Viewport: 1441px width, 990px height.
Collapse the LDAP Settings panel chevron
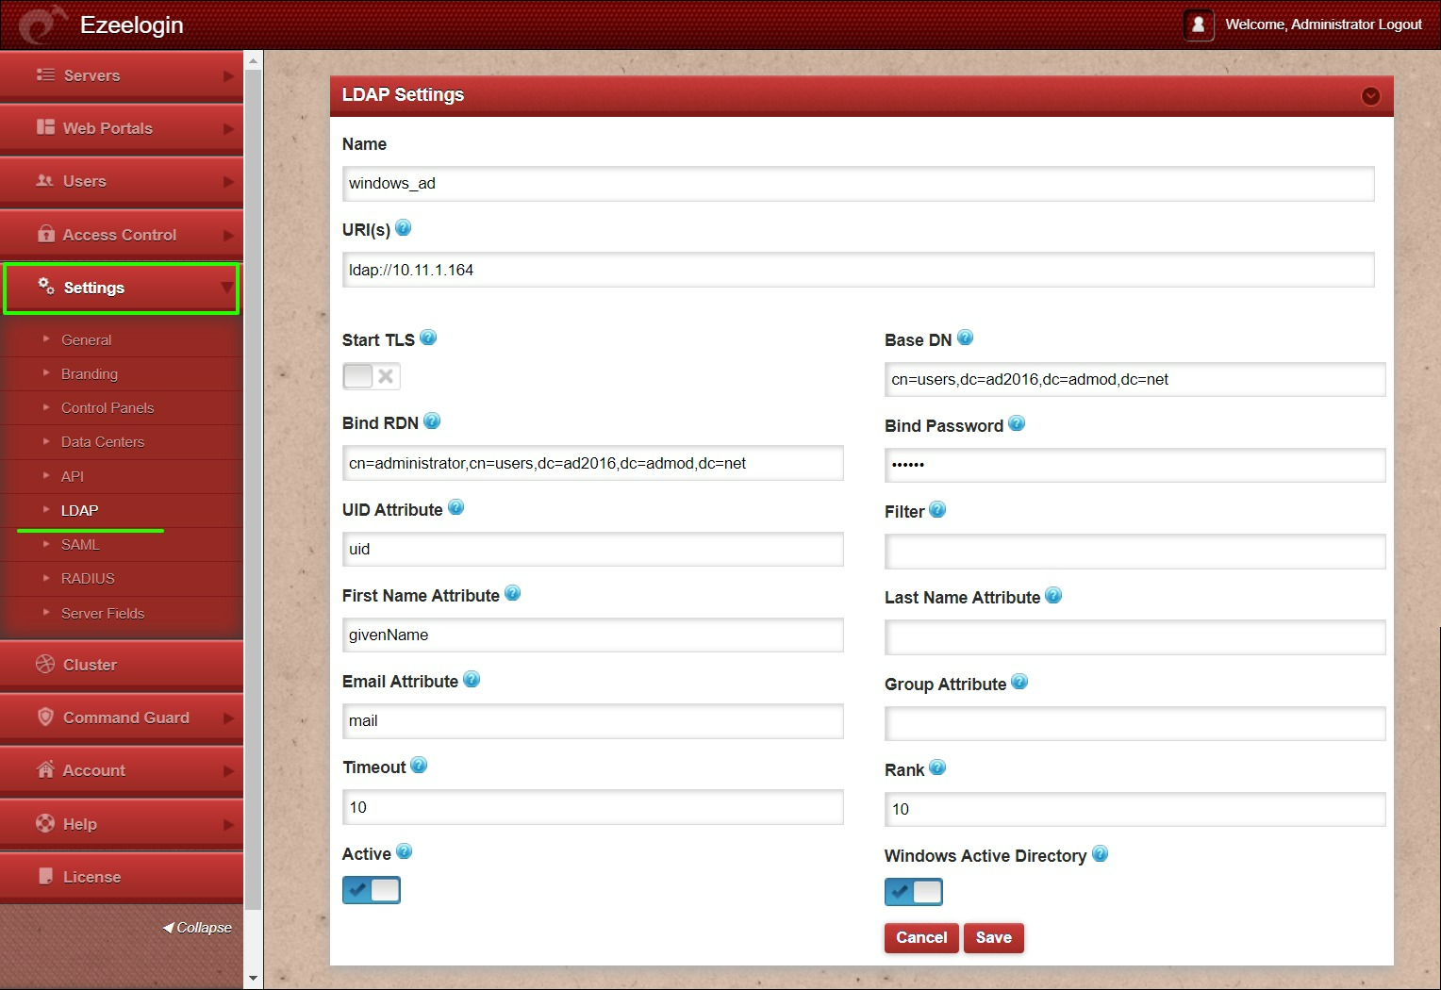tap(1370, 95)
